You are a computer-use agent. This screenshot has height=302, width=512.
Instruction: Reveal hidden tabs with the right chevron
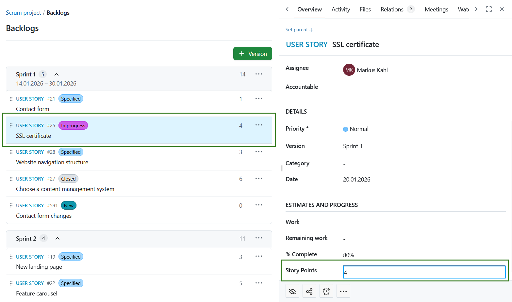coord(476,9)
